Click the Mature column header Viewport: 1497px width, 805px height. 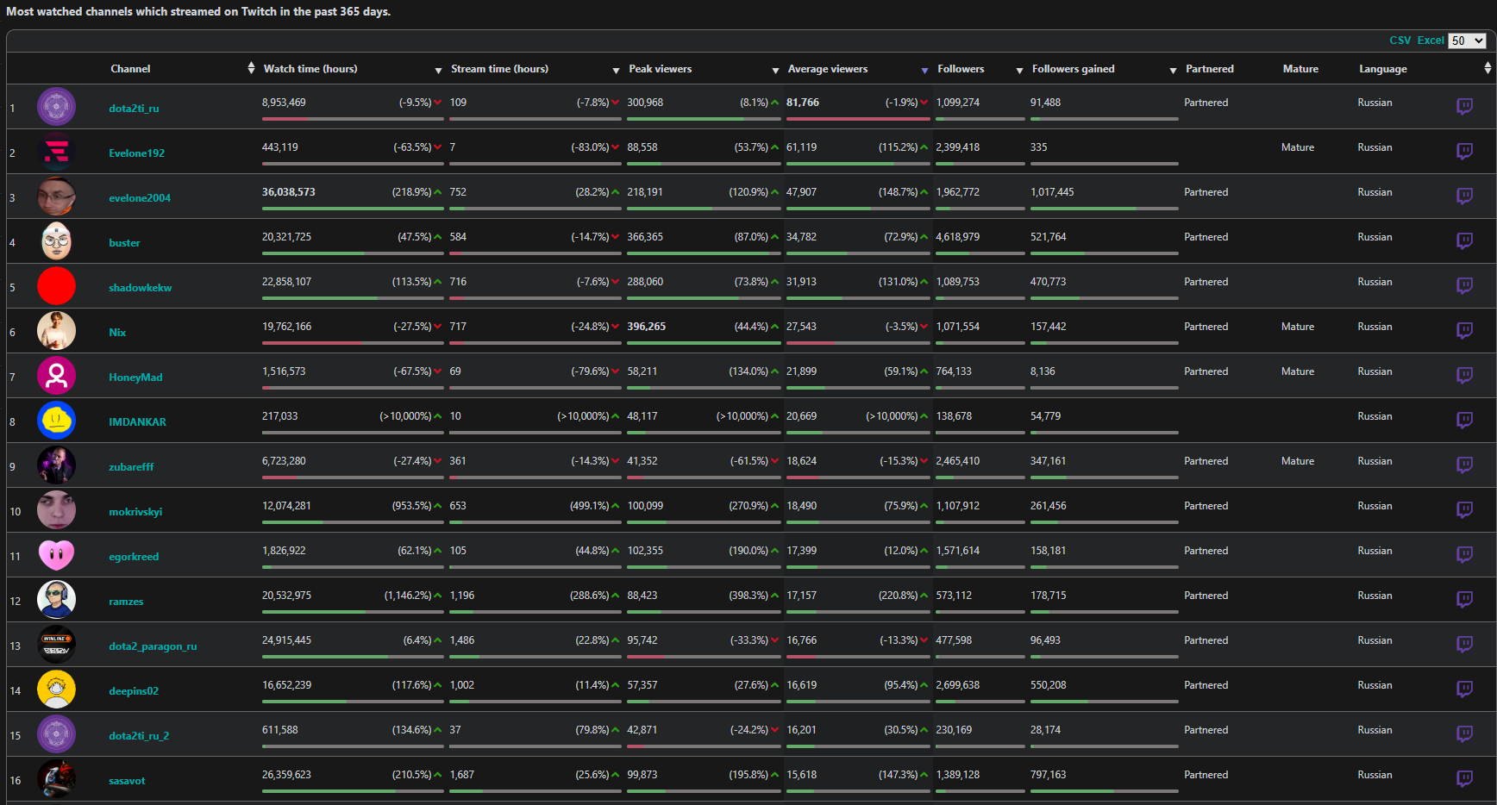(1300, 69)
